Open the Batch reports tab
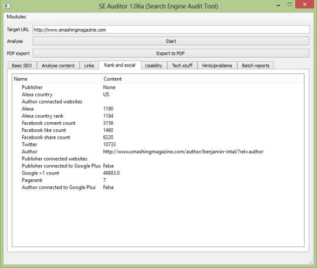This screenshot has width=317, height=268. pyautogui.click(x=255, y=66)
